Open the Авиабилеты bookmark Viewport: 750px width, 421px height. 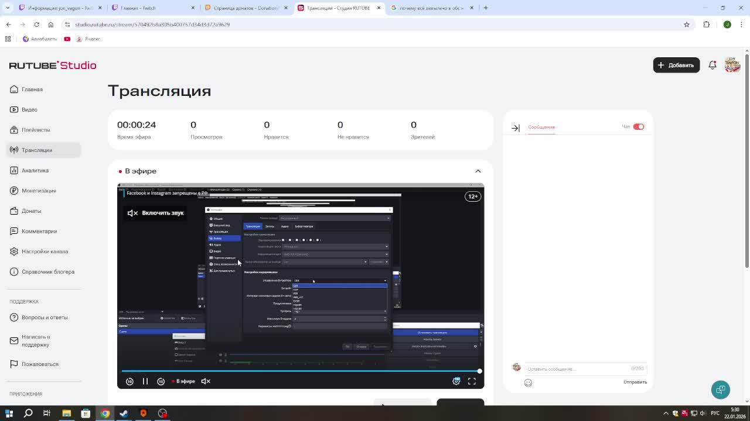(x=39, y=39)
